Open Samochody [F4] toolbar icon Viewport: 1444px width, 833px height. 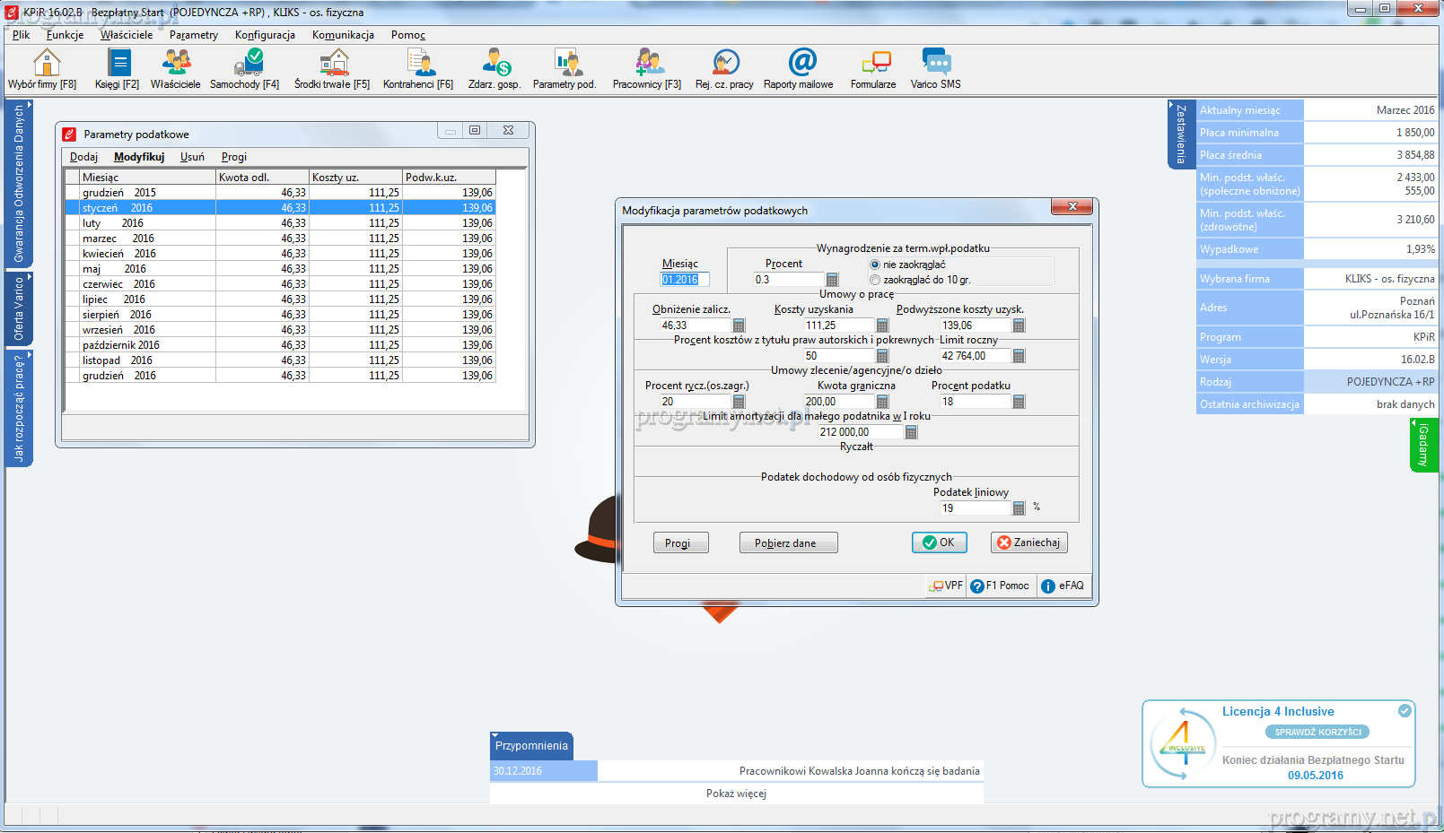247,64
